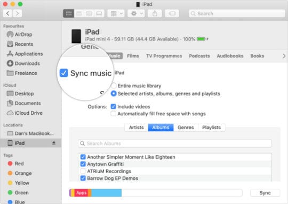
Task: Toggle the Sync music checkbox
Action: (64, 73)
